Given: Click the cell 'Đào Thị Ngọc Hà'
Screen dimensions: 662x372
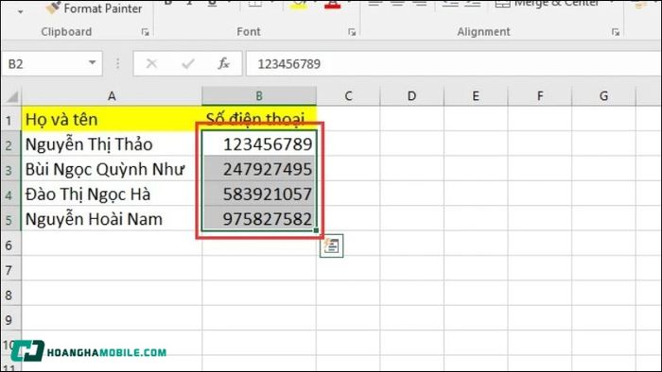Looking at the screenshot, I should click(x=112, y=194).
